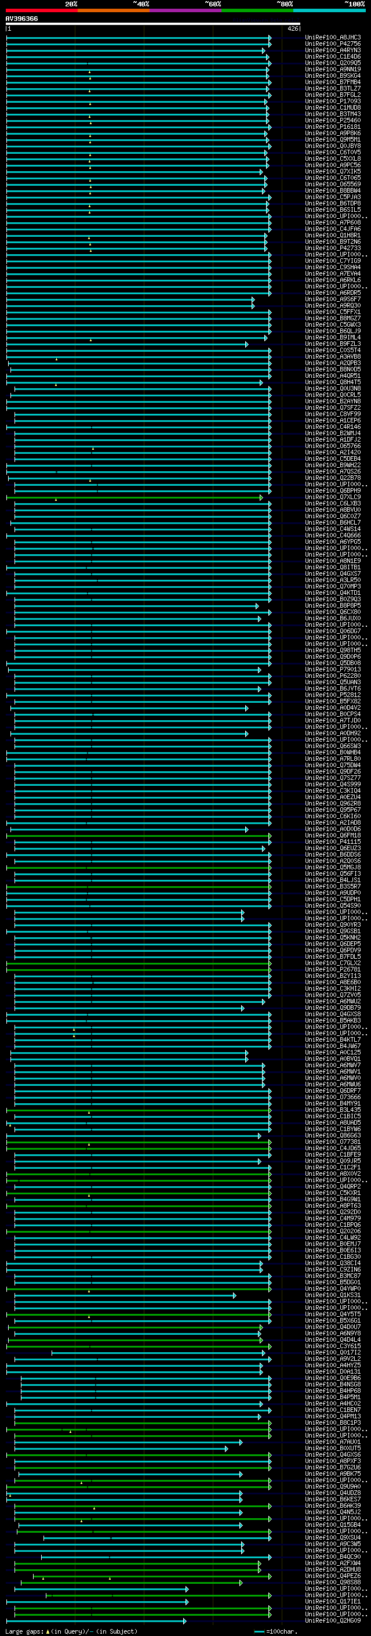Select hit label UniRef100_Q17IE1
This screenshot has width=371, height=1636.
[333, 1601]
